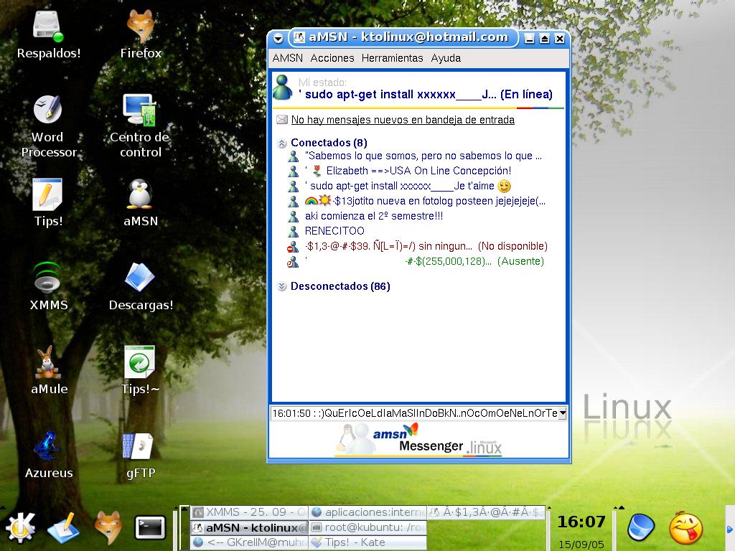Click the RENECITOO contact buddy icon
Screen dimensions: 735x551
coord(294,231)
